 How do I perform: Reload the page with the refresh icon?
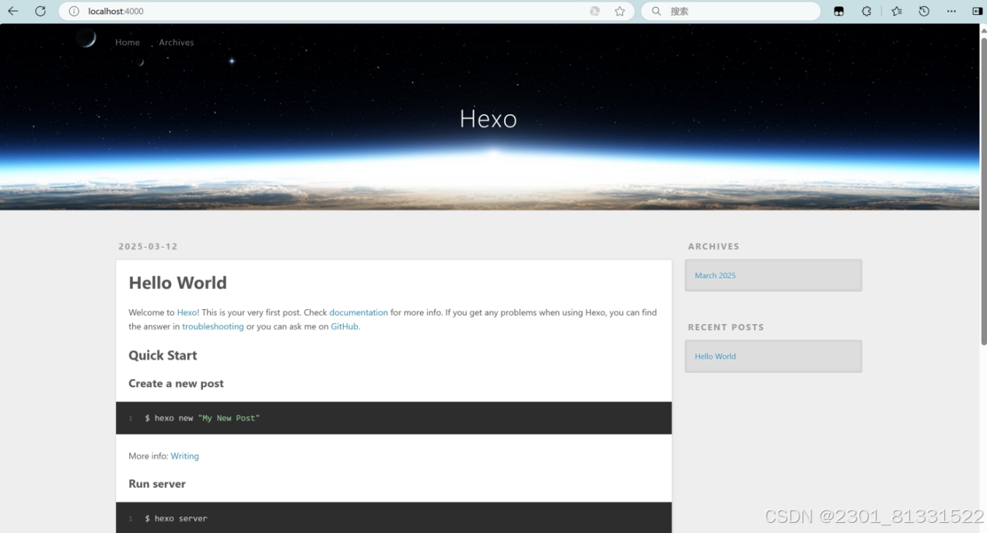40,11
